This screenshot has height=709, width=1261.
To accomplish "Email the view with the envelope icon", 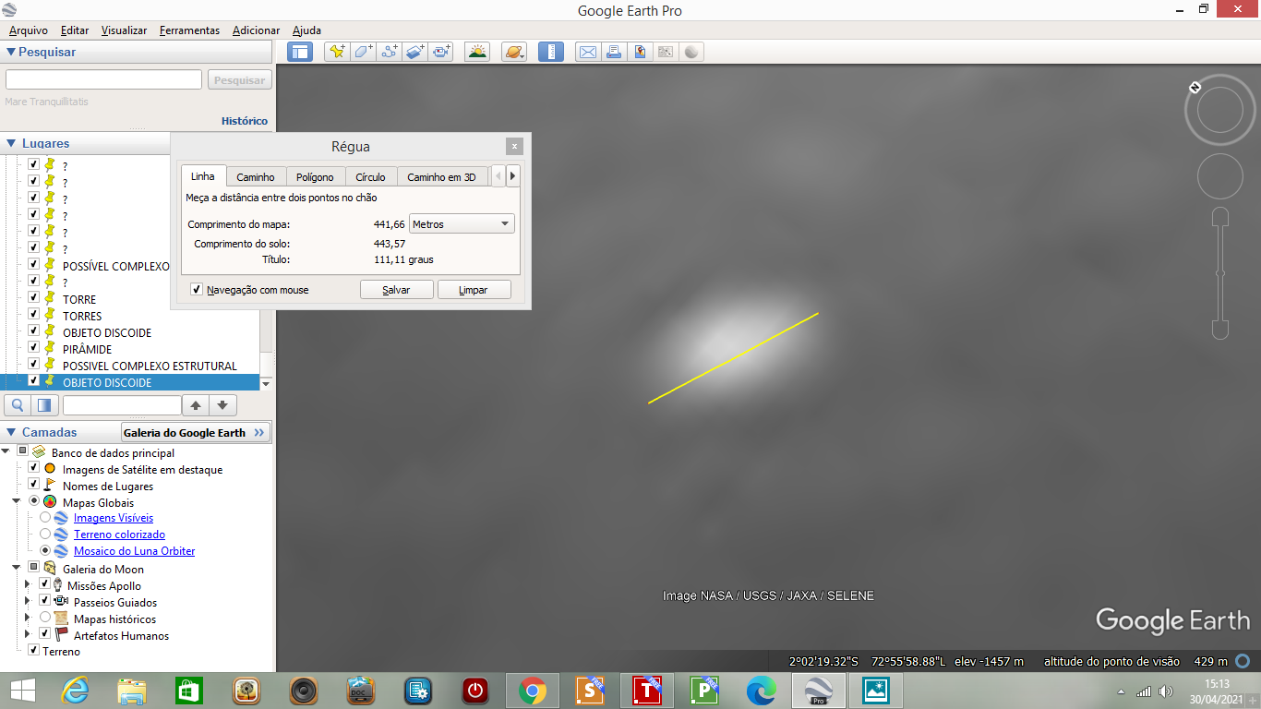I will point(587,52).
